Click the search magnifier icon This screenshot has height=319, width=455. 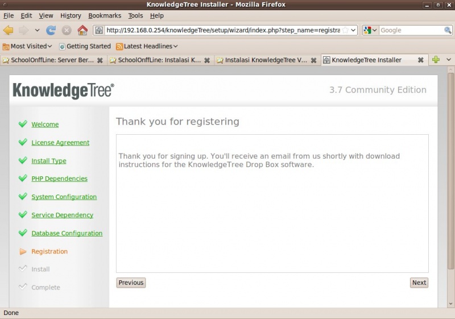pyautogui.click(x=448, y=30)
